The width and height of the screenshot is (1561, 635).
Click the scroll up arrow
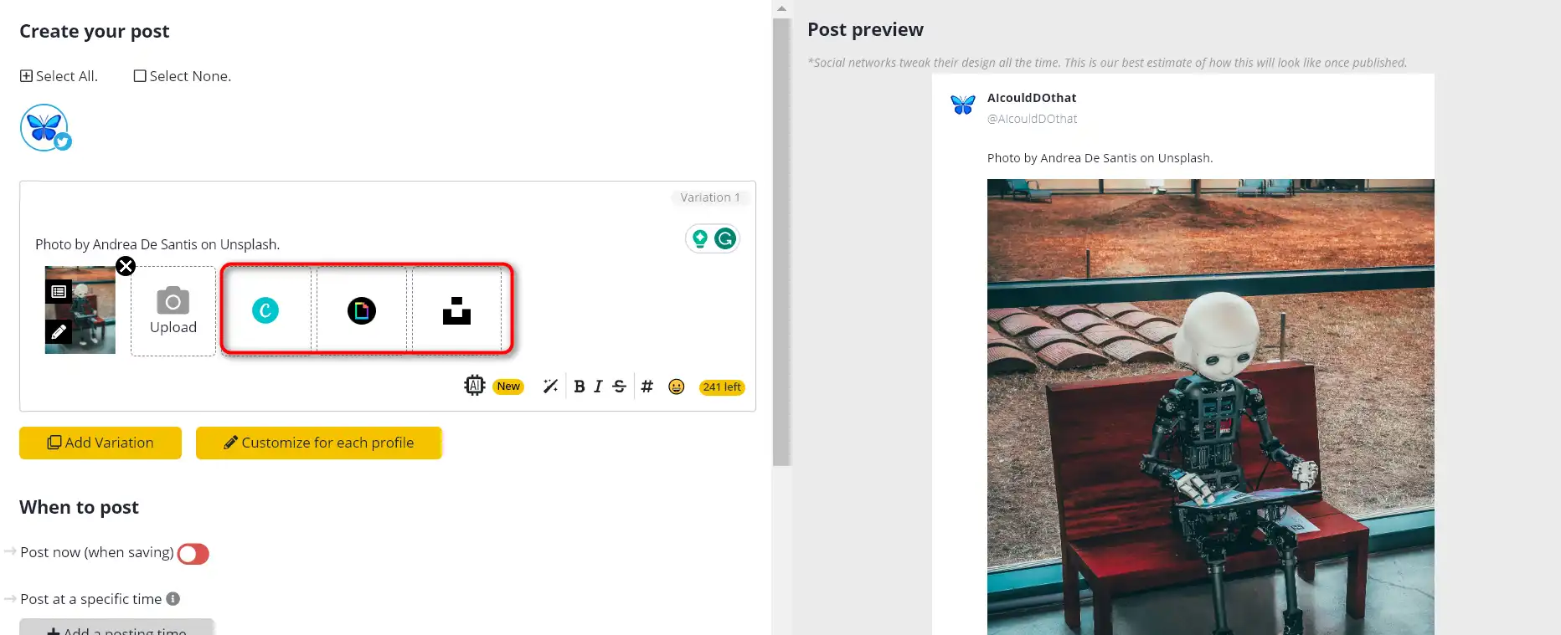[x=781, y=8]
